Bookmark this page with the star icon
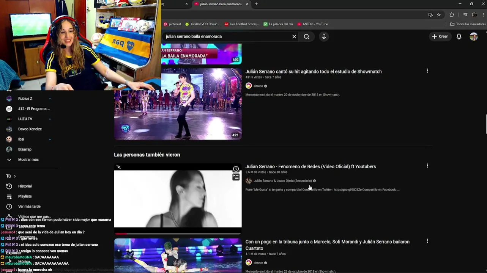The height and width of the screenshot is (273, 487). [x=439, y=15]
